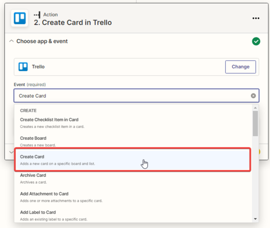Click the Change app button

pos(240,67)
